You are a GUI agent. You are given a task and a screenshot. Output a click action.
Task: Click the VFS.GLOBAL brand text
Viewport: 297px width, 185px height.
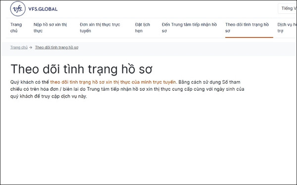43,9
